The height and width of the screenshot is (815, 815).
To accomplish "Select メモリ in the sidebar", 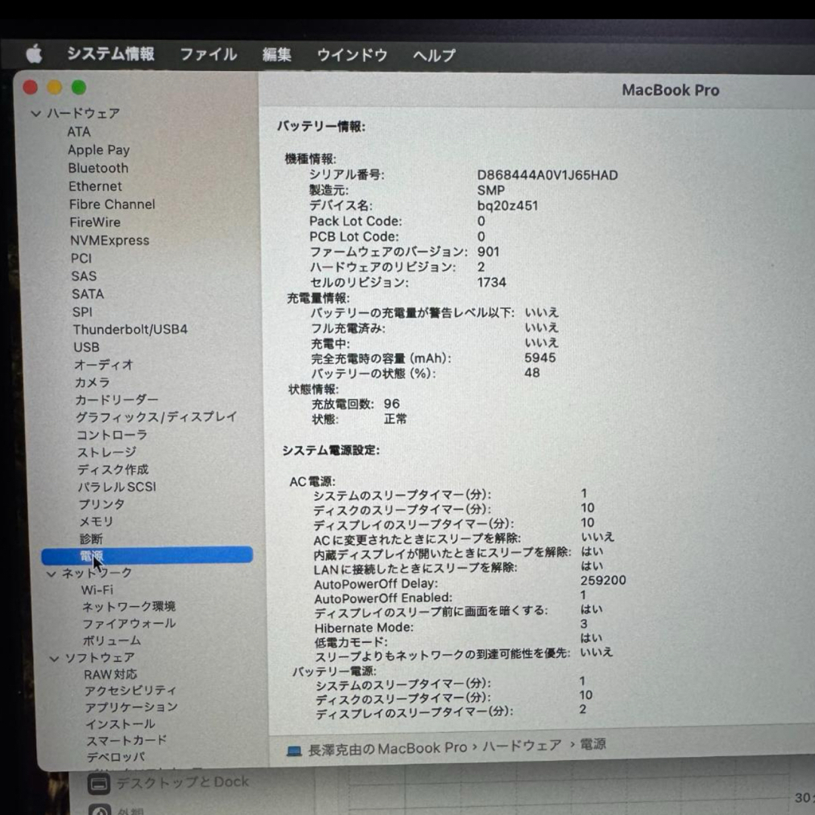I will (96, 521).
